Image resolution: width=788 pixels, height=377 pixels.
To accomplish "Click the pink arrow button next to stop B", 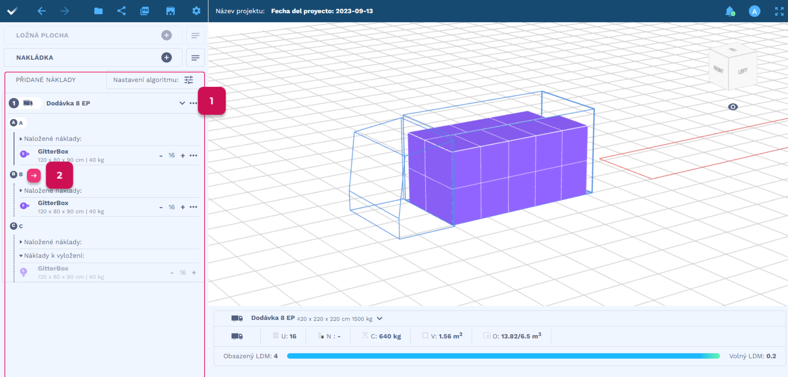I will (34, 175).
